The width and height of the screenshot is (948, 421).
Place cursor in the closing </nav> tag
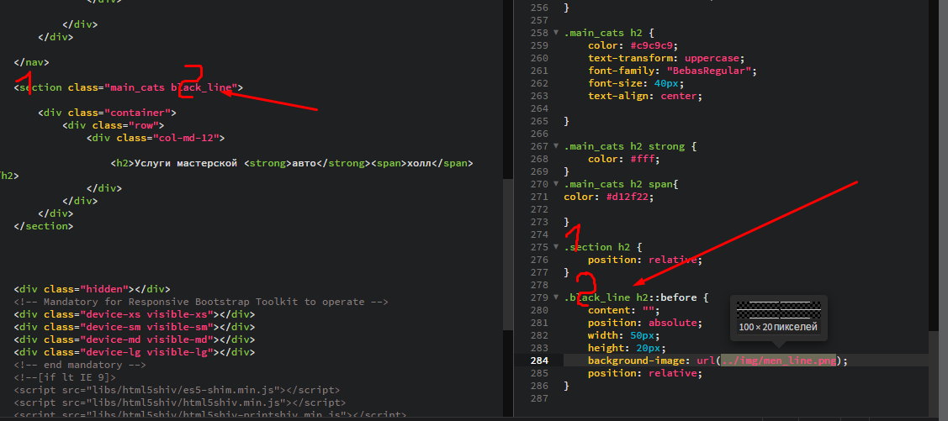tap(31, 62)
